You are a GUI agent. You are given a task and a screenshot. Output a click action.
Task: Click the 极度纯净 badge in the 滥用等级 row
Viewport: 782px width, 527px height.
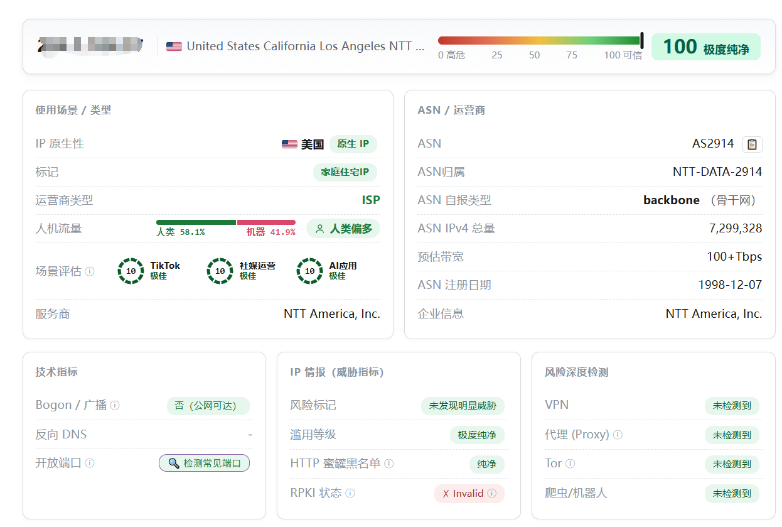pyautogui.click(x=477, y=435)
